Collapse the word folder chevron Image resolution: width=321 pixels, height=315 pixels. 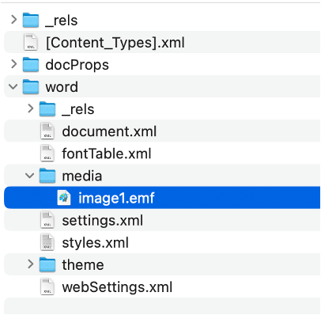coord(13,86)
